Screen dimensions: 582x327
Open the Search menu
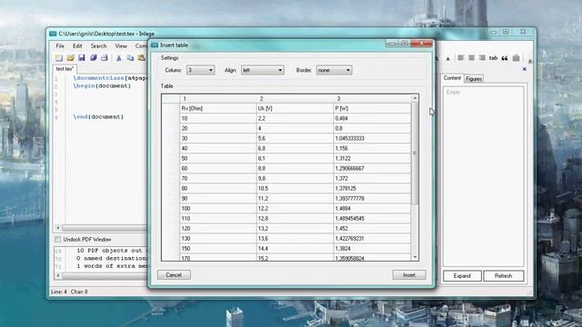[99, 46]
